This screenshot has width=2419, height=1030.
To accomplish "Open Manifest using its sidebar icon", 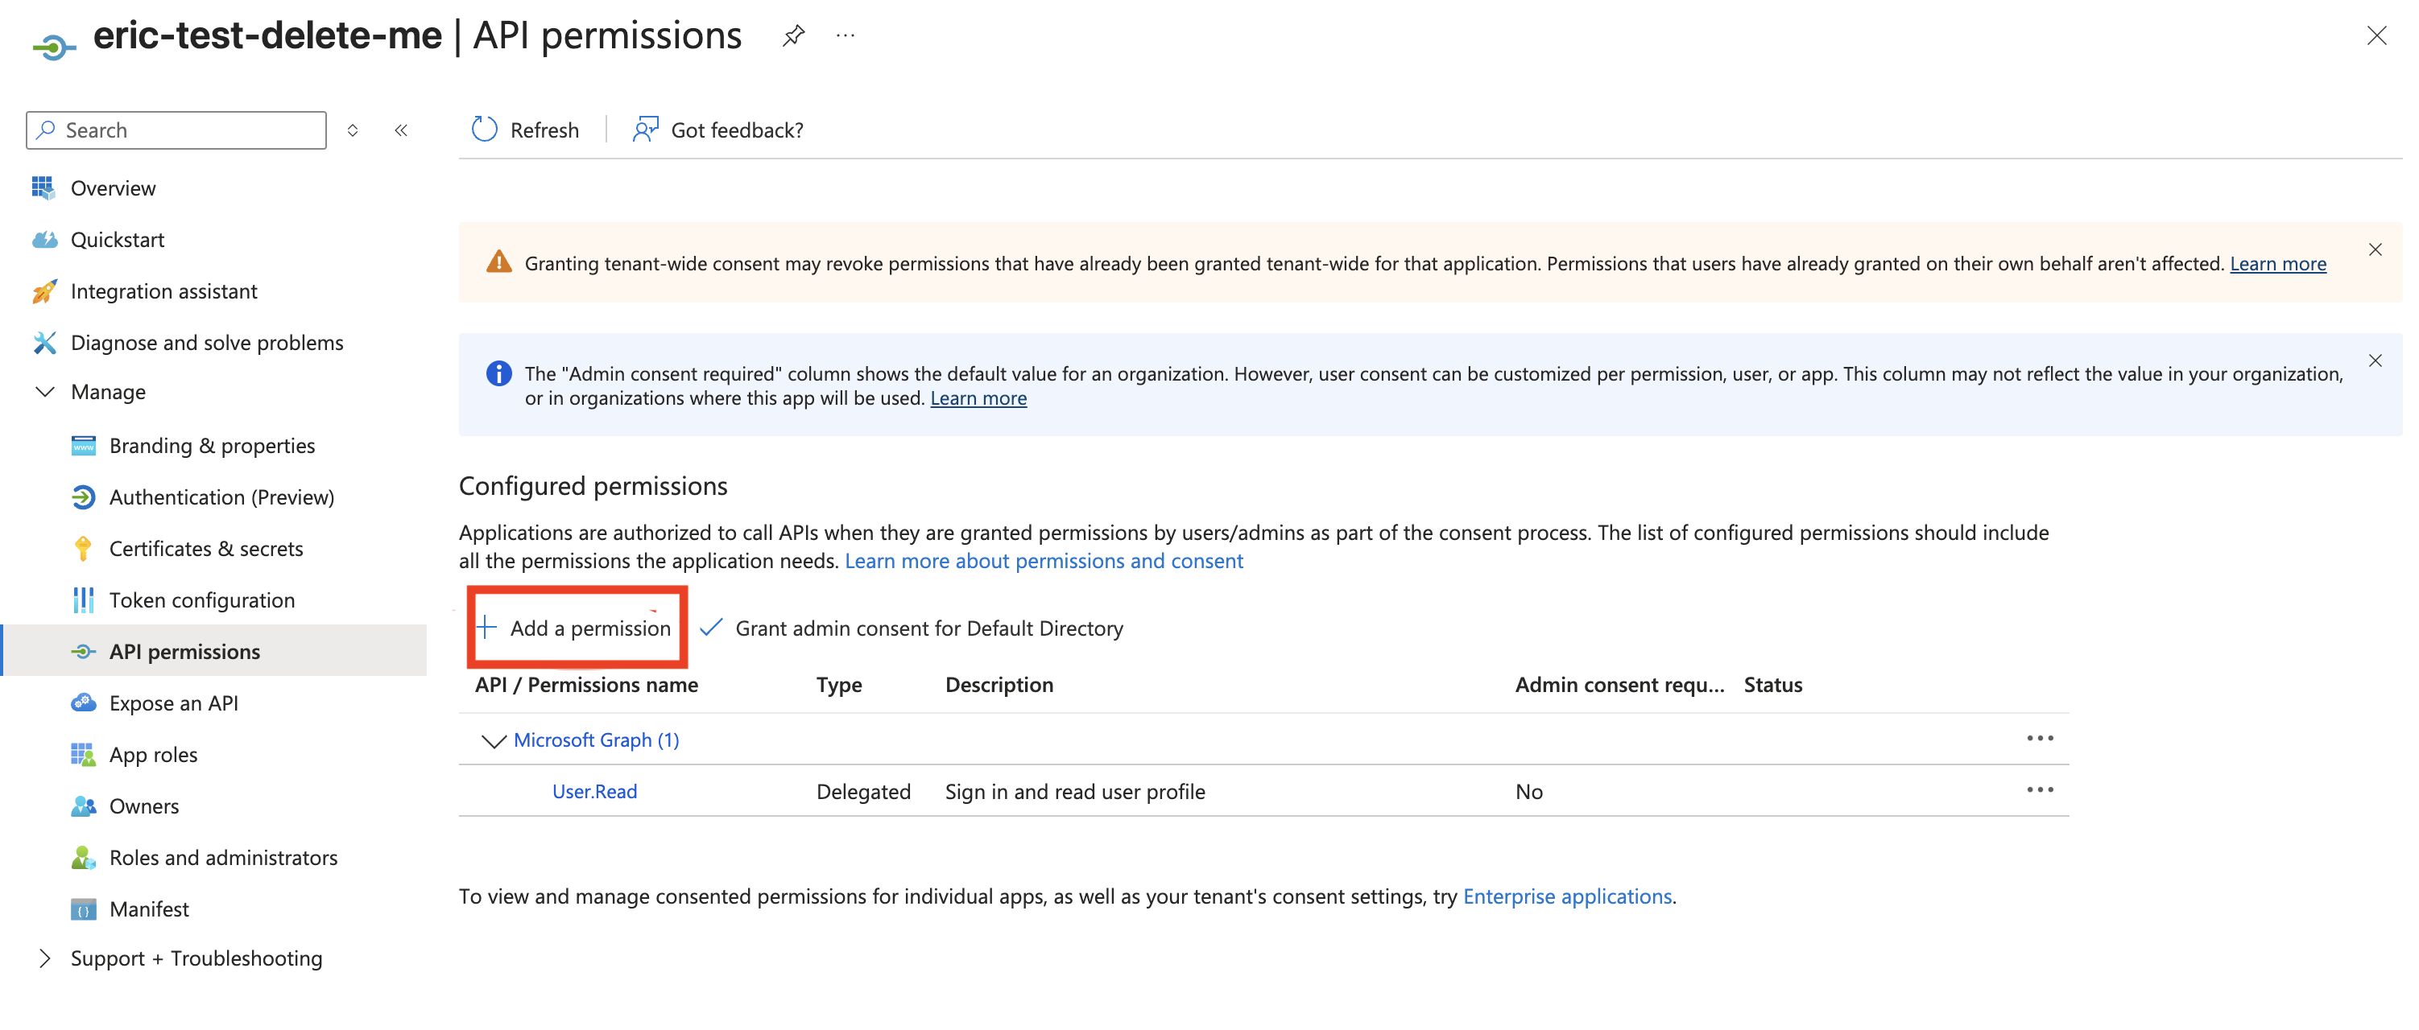I will (x=83, y=908).
